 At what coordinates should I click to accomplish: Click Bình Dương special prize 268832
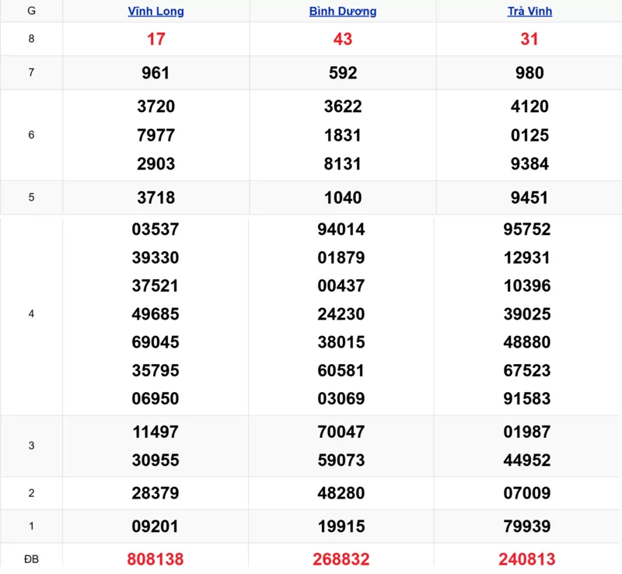342,559
